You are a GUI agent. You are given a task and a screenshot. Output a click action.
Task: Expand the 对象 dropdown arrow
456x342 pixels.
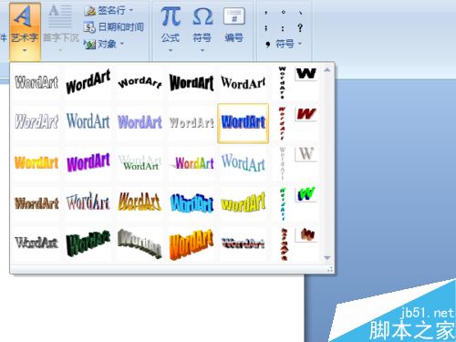tap(121, 44)
